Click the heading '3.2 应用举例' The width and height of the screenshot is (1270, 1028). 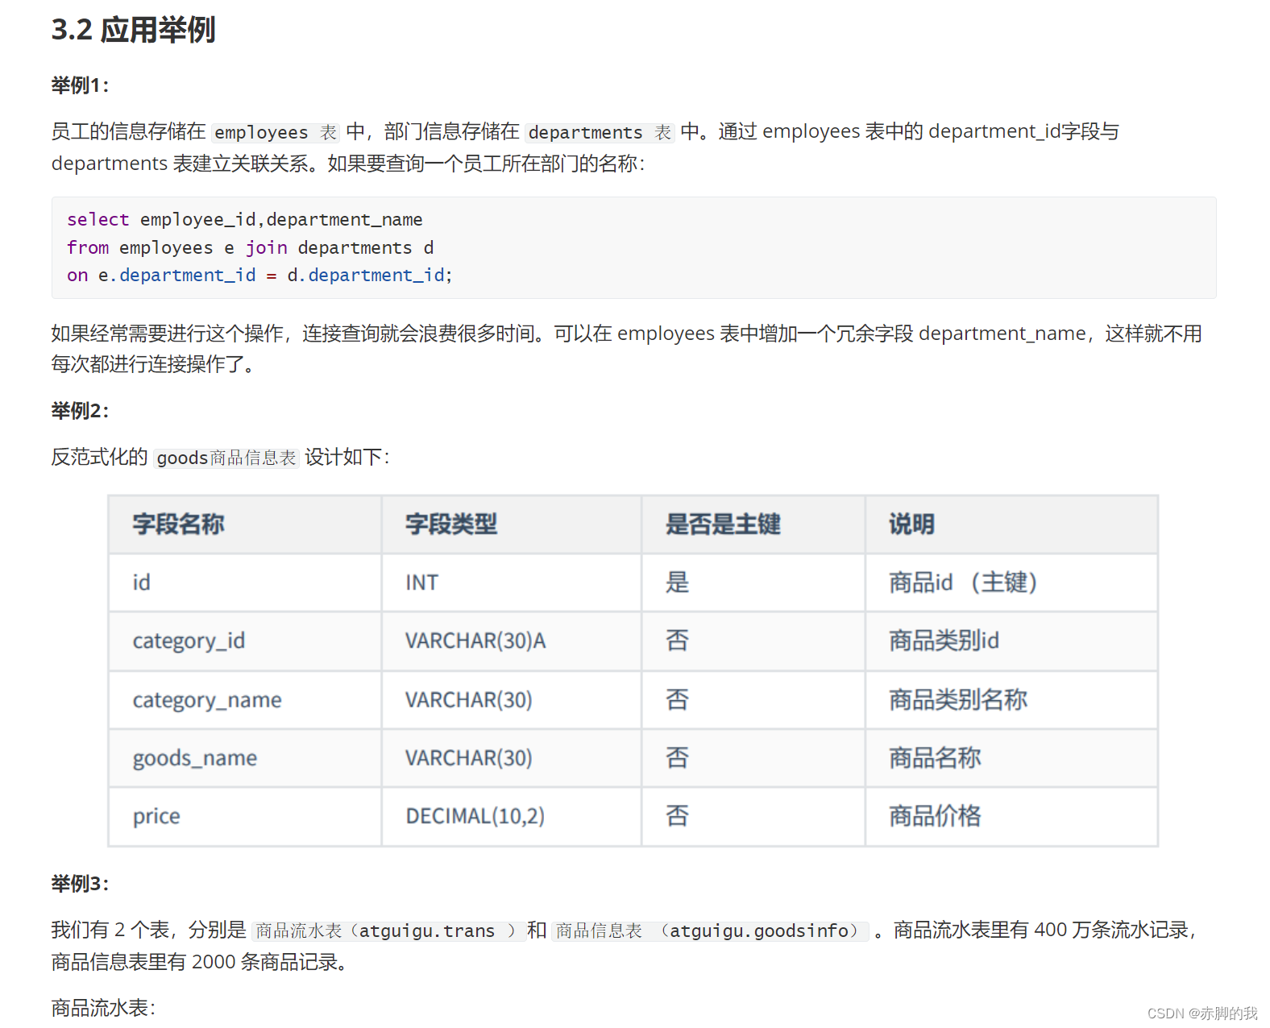point(133,30)
